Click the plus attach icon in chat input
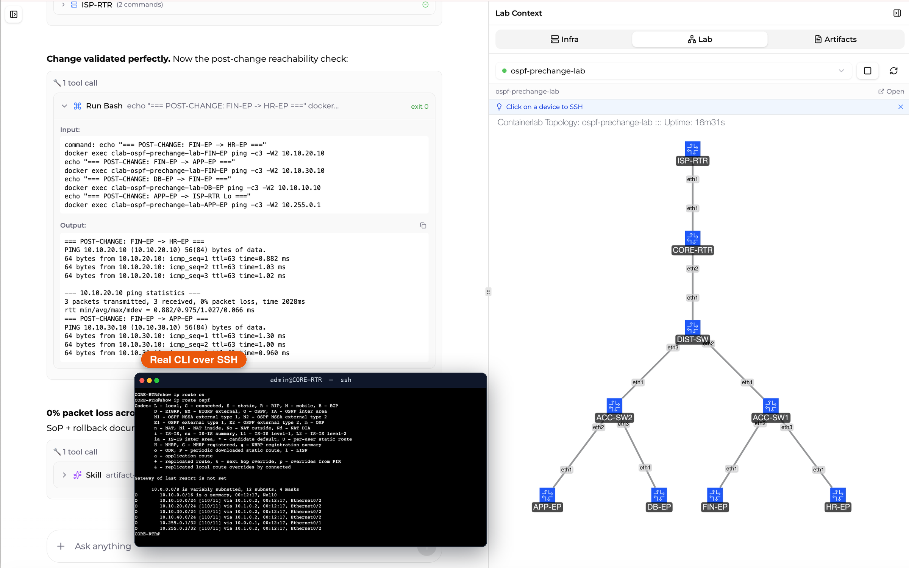 click(x=61, y=546)
